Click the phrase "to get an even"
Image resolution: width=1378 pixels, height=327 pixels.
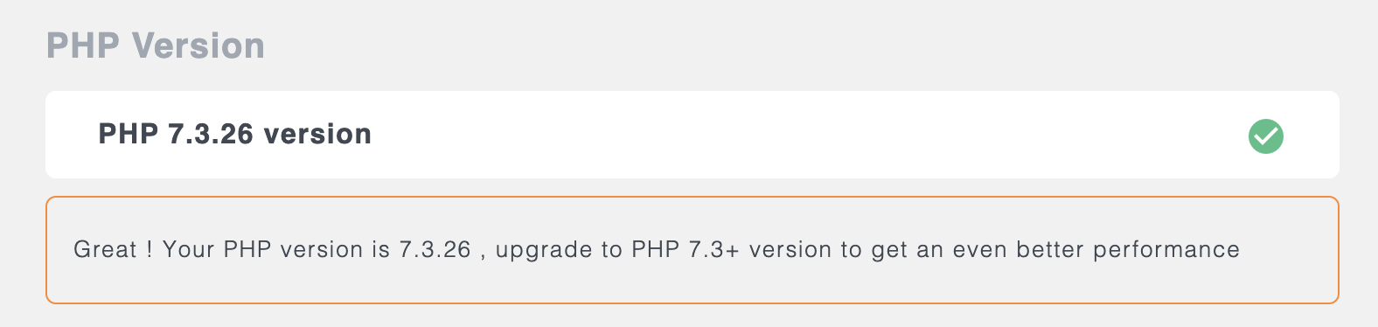tap(923, 250)
